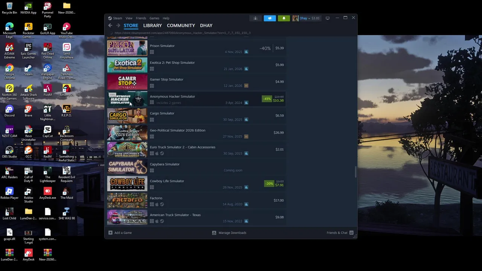Click the Windows platform icon under Cargo Simulator
Image resolution: width=482 pixels, height=271 pixels.
tap(152, 120)
